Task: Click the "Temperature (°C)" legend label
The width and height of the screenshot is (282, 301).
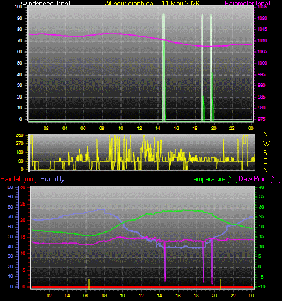Action: (x=213, y=179)
